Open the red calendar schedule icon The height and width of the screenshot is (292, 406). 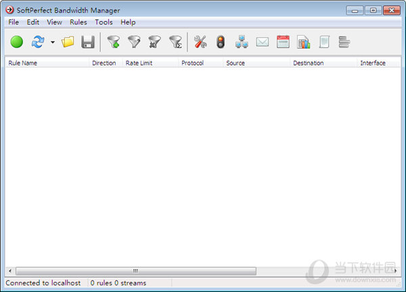click(x=283, y=42)
